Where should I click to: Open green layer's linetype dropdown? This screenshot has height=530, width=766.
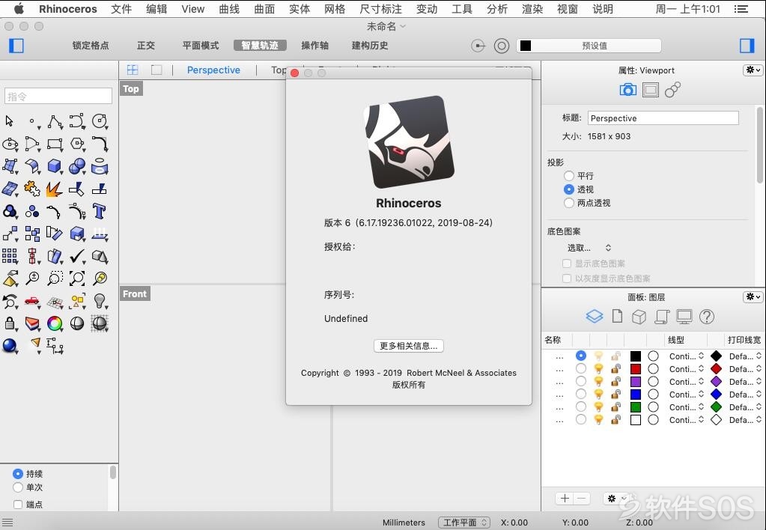687,407
